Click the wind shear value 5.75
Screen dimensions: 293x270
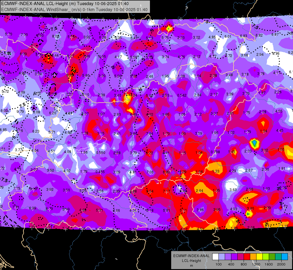click(x=165, y=38)
